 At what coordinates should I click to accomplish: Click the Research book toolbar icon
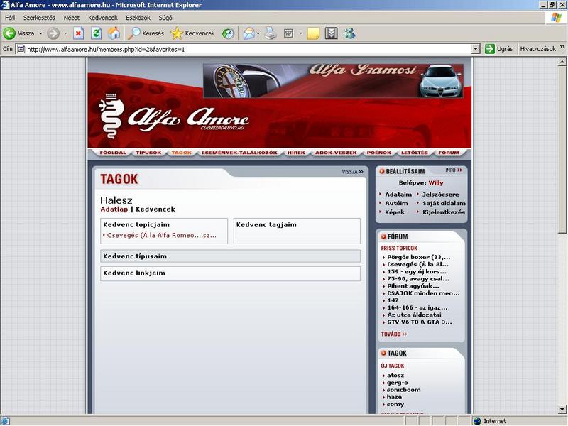[x=331, y=33]
